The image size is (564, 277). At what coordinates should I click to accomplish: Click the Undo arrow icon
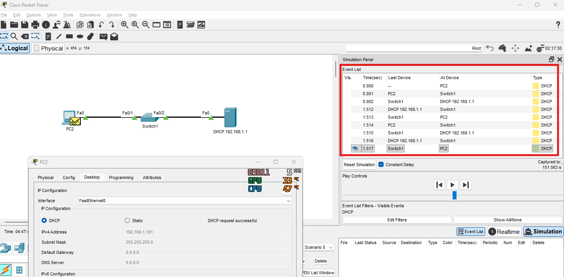101,25
